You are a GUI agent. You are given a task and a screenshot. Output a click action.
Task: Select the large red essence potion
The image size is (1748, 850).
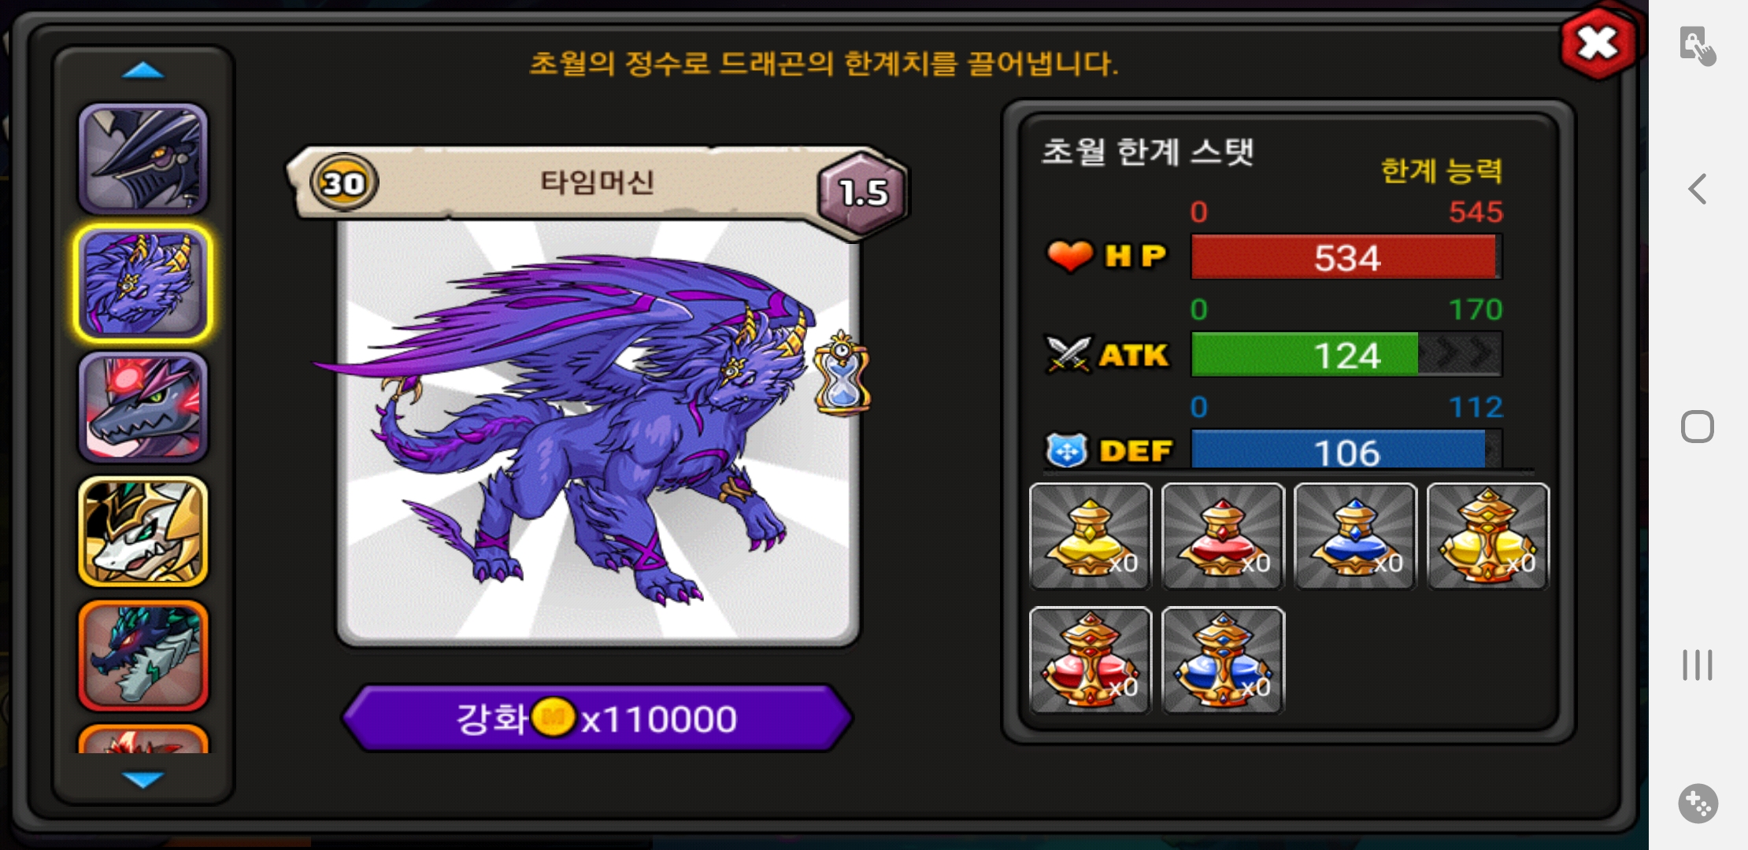coord(1091,660)
